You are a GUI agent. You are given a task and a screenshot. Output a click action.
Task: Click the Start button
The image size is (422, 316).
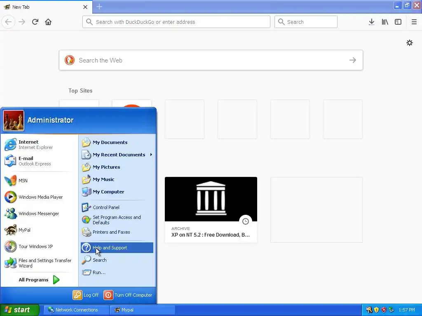[x=20, y=310]
